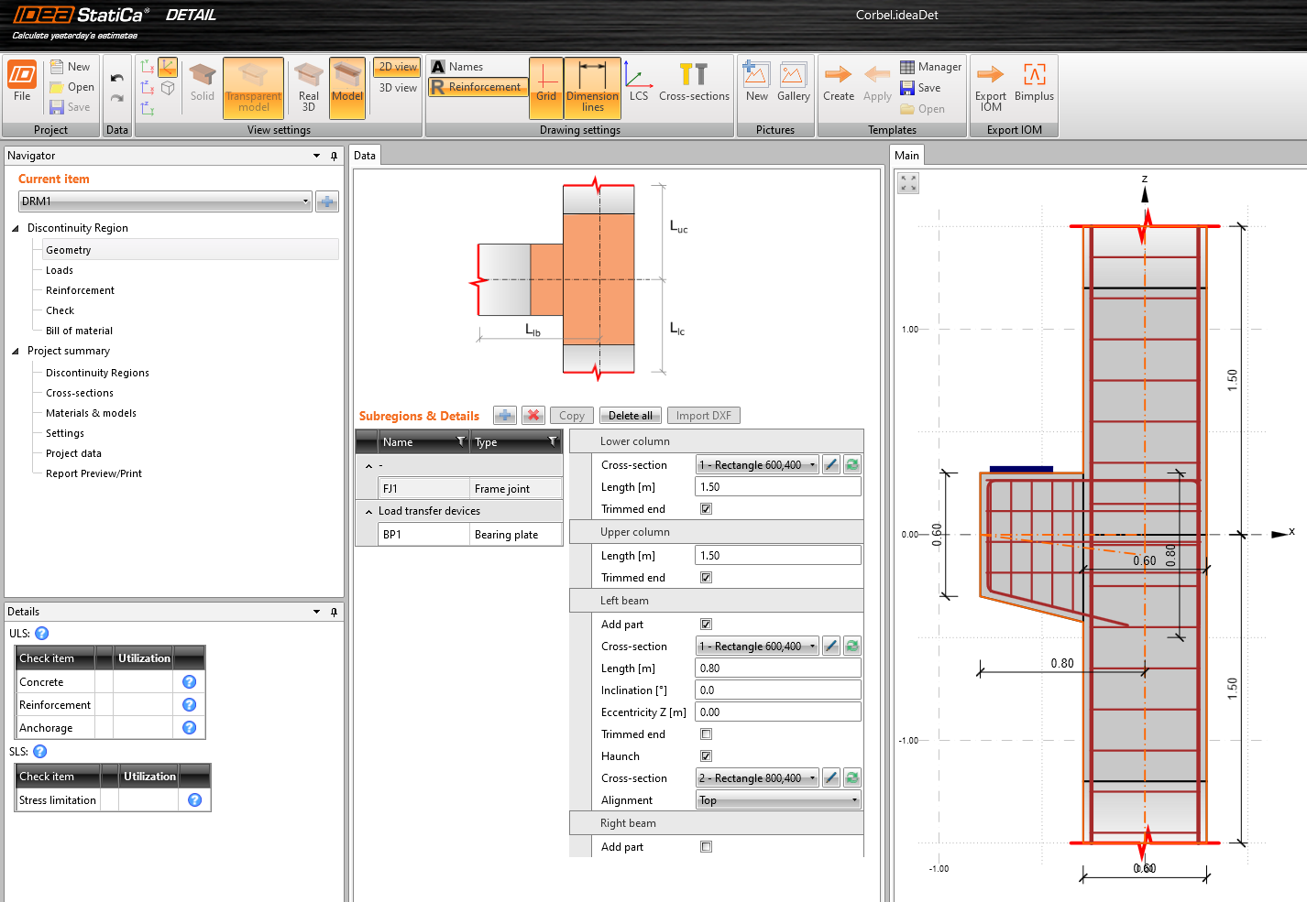The width and height of the screenshot is (1307, 902).
Task: Disable the Haunch checkbox for Left beam
Action: [x=705, y=755]
